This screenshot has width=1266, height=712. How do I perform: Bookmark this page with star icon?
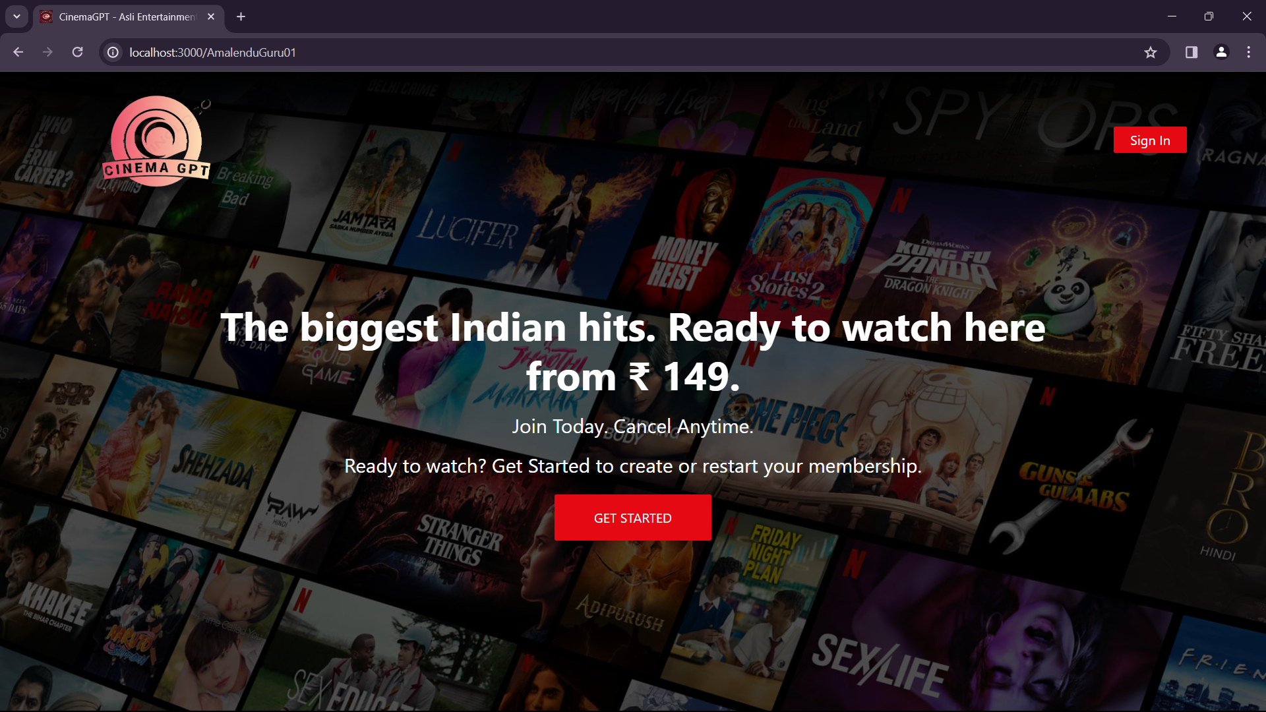click(1150, 52)
